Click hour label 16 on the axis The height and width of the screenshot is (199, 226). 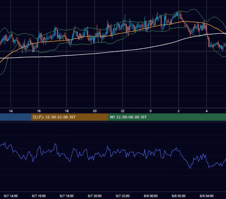(x=39, y=111)
